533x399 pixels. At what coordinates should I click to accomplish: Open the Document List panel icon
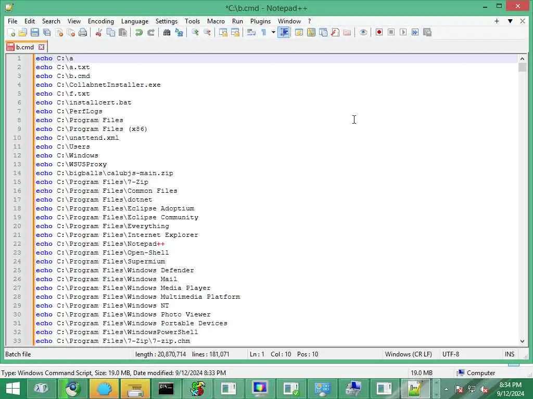pos(323,32)
